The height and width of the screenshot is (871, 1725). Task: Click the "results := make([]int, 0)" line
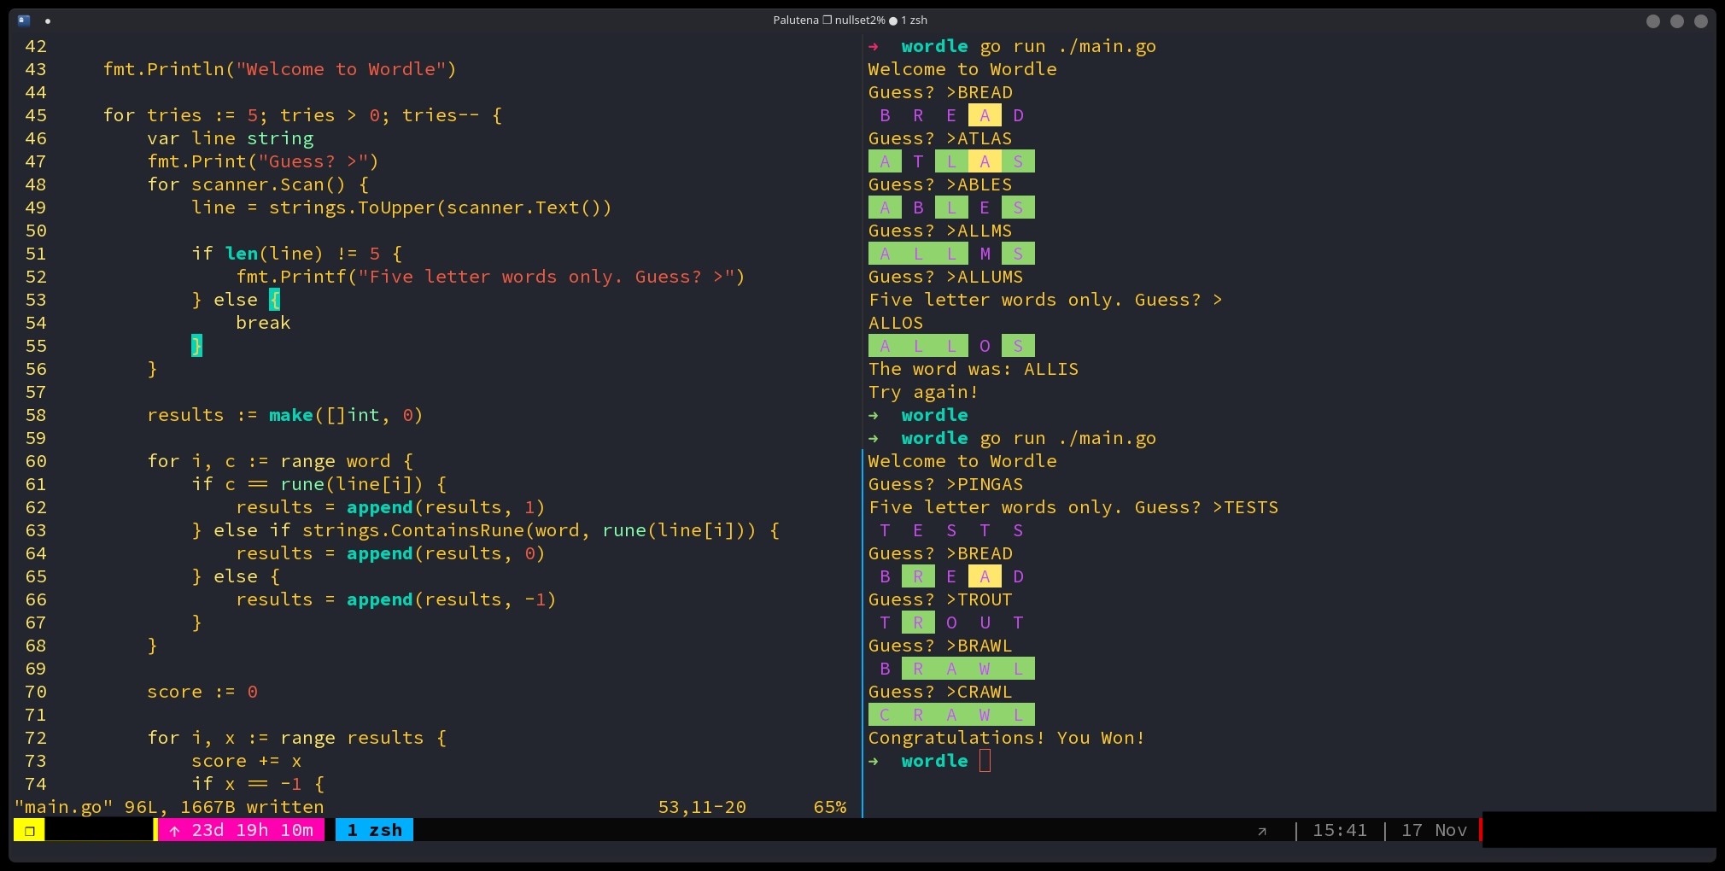click(x=285, y=415)
